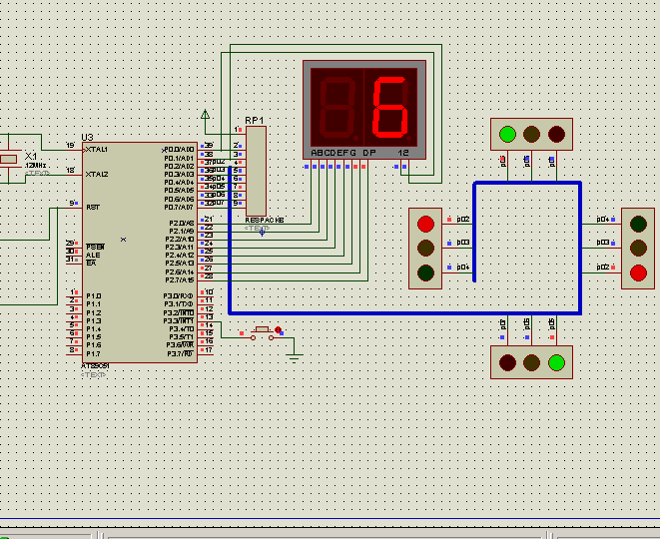
Task: Click the P3.7/RD pin label
Action: pyautogui.click(x=181, y=354)
